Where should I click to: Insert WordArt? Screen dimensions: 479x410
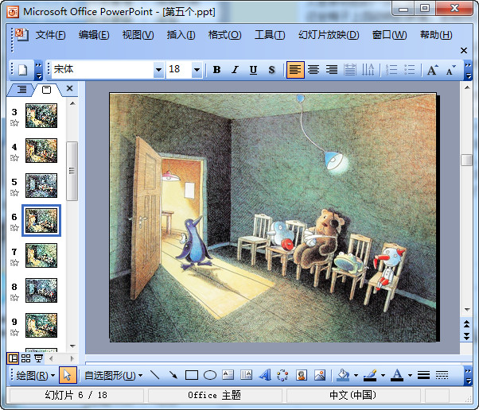point(264,375)
